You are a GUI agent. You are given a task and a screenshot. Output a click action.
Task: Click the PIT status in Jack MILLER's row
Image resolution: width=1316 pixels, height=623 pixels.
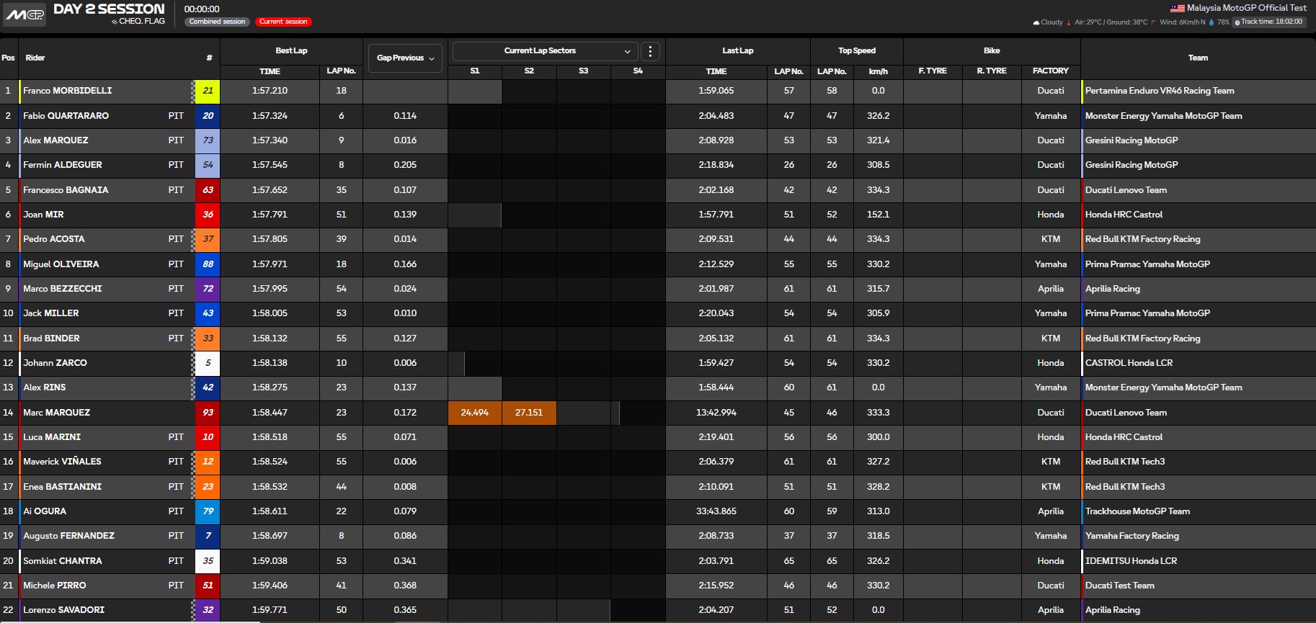point(176,313)
